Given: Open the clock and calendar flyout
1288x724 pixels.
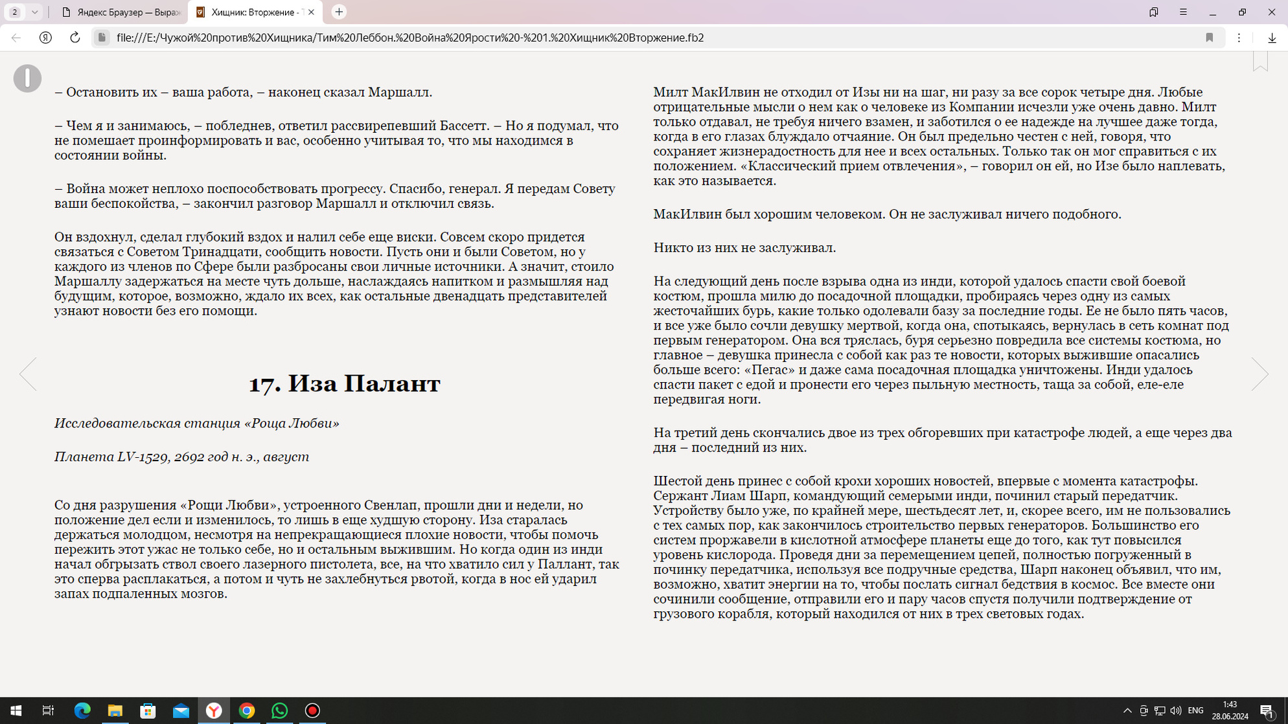Looking at the screenshot, I should pyautogui.click(x=1230, y=710).
